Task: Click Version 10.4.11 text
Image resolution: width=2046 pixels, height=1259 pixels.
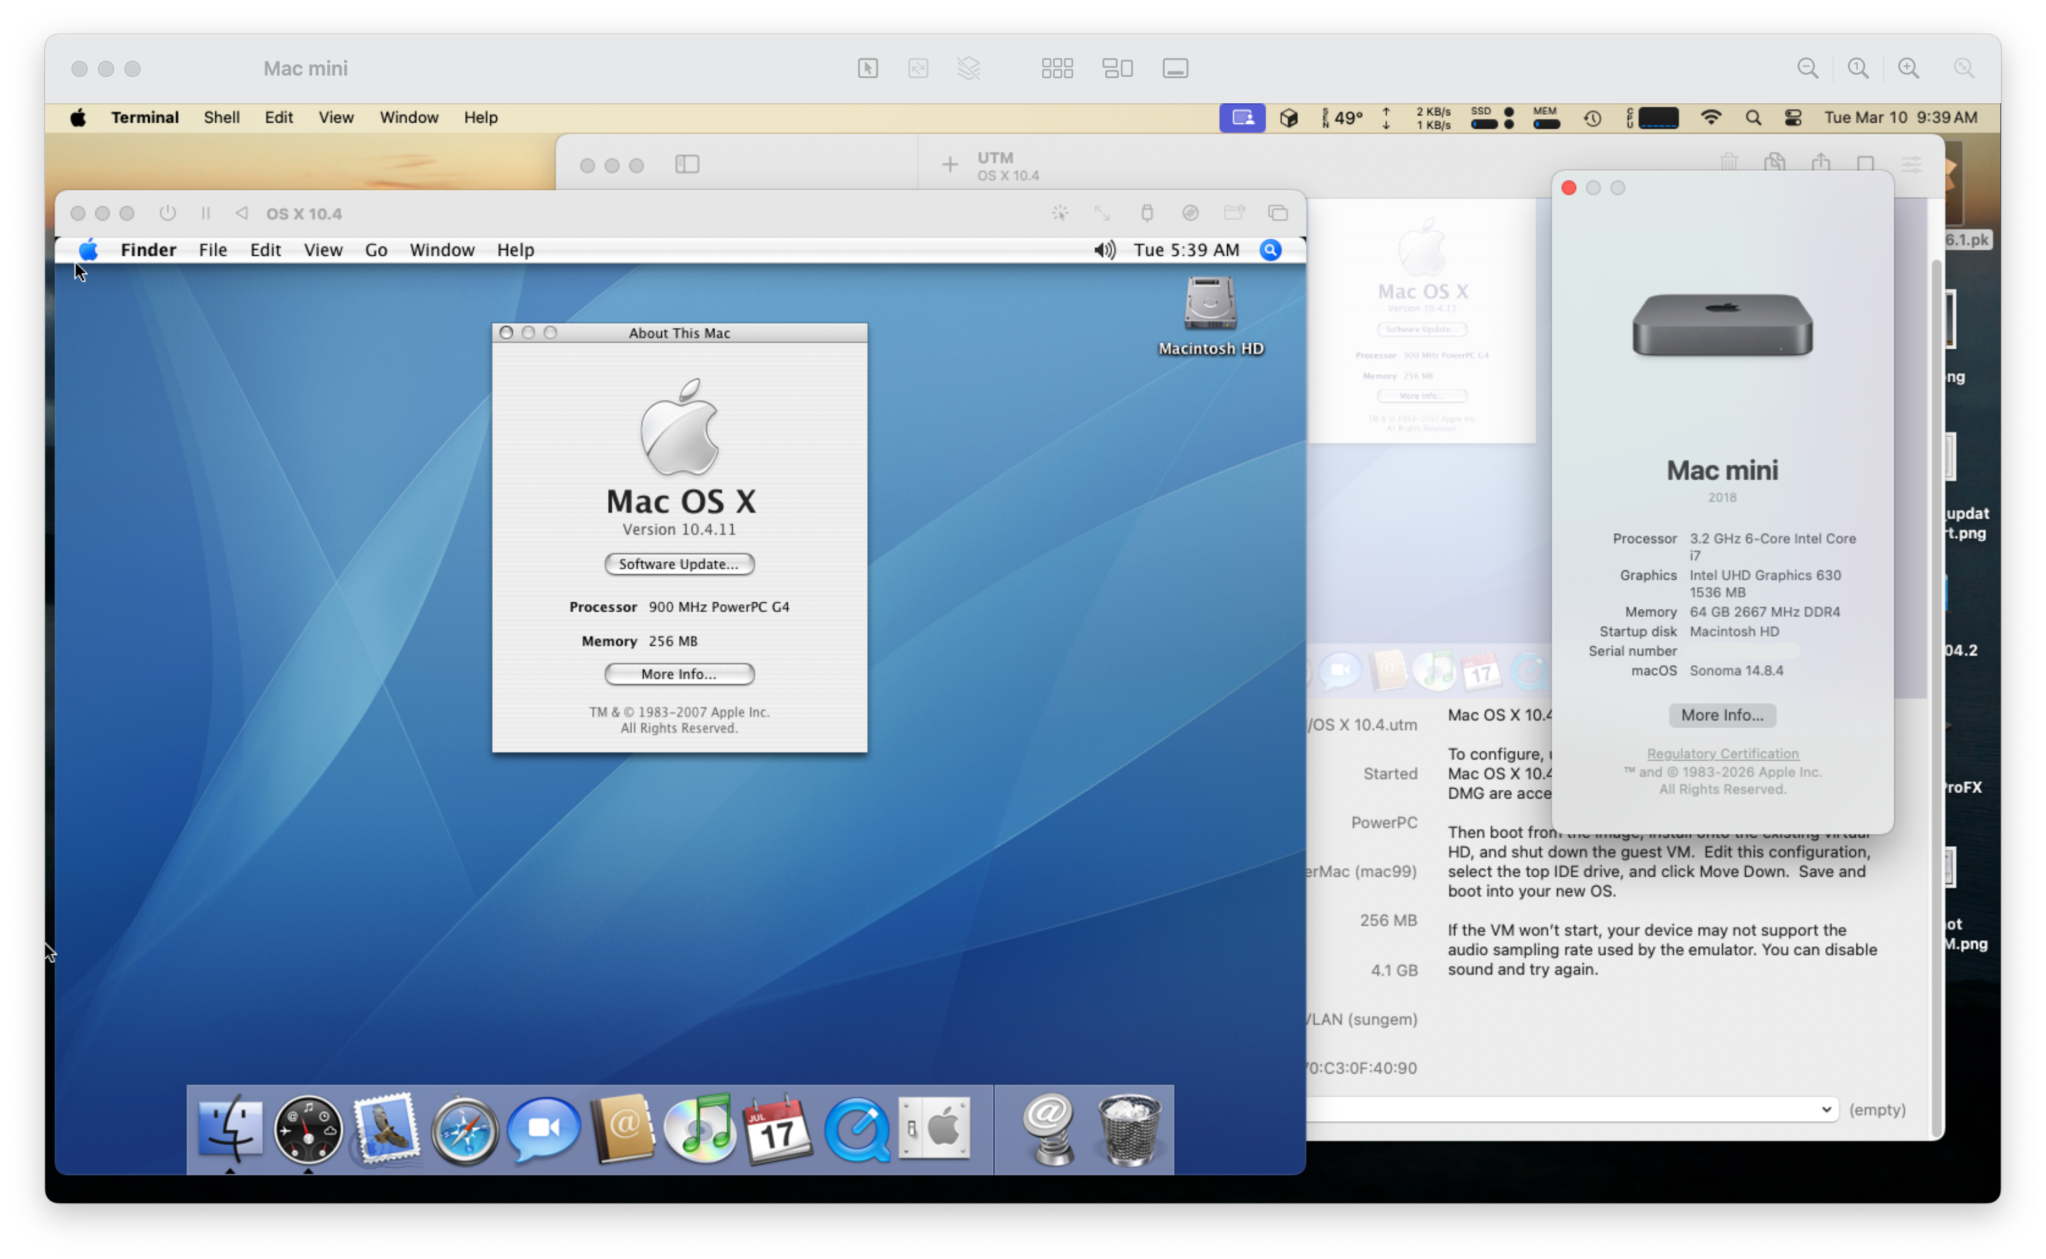Action: click(679, 529)
